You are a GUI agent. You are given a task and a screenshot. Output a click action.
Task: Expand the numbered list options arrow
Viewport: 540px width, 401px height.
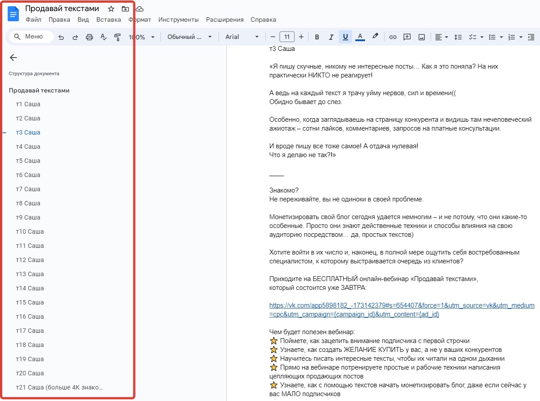tap(521, 37)
